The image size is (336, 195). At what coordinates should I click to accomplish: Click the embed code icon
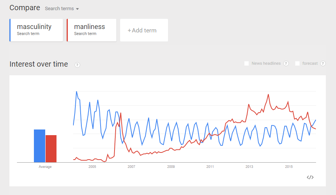310,177
